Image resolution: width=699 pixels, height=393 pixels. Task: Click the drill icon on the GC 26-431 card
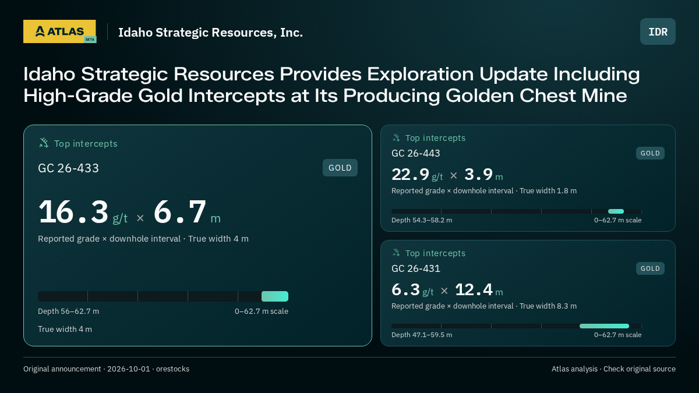click(x=396, y=253)
